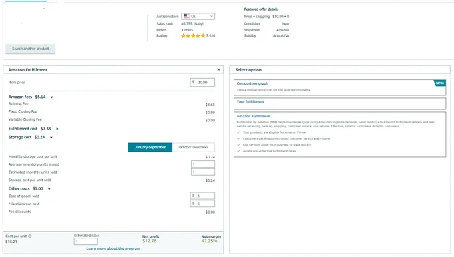Image resolution: width=454 pixels, height=257 pixels.
Task: Click the 1 offers text
Action: 188,30
